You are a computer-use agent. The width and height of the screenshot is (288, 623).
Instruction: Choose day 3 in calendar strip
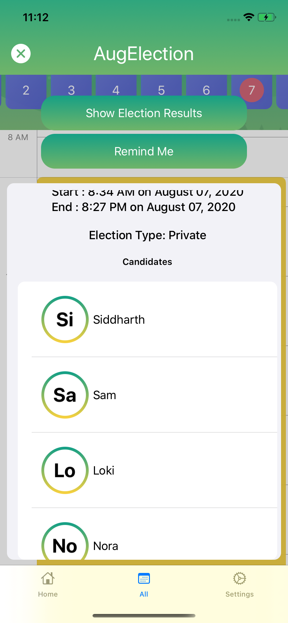71,87
